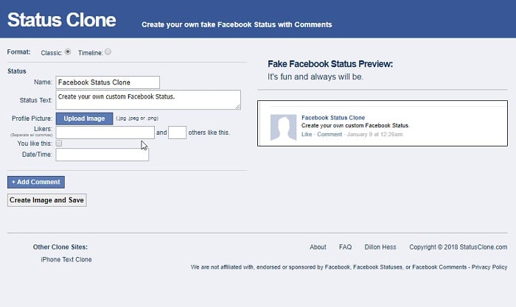Select the Classic format radio button
This screenshot has height=307, width=516.
pos(68,52)
